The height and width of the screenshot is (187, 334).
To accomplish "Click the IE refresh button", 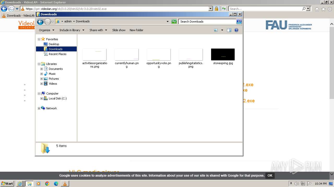I will (x=224, y=9).
